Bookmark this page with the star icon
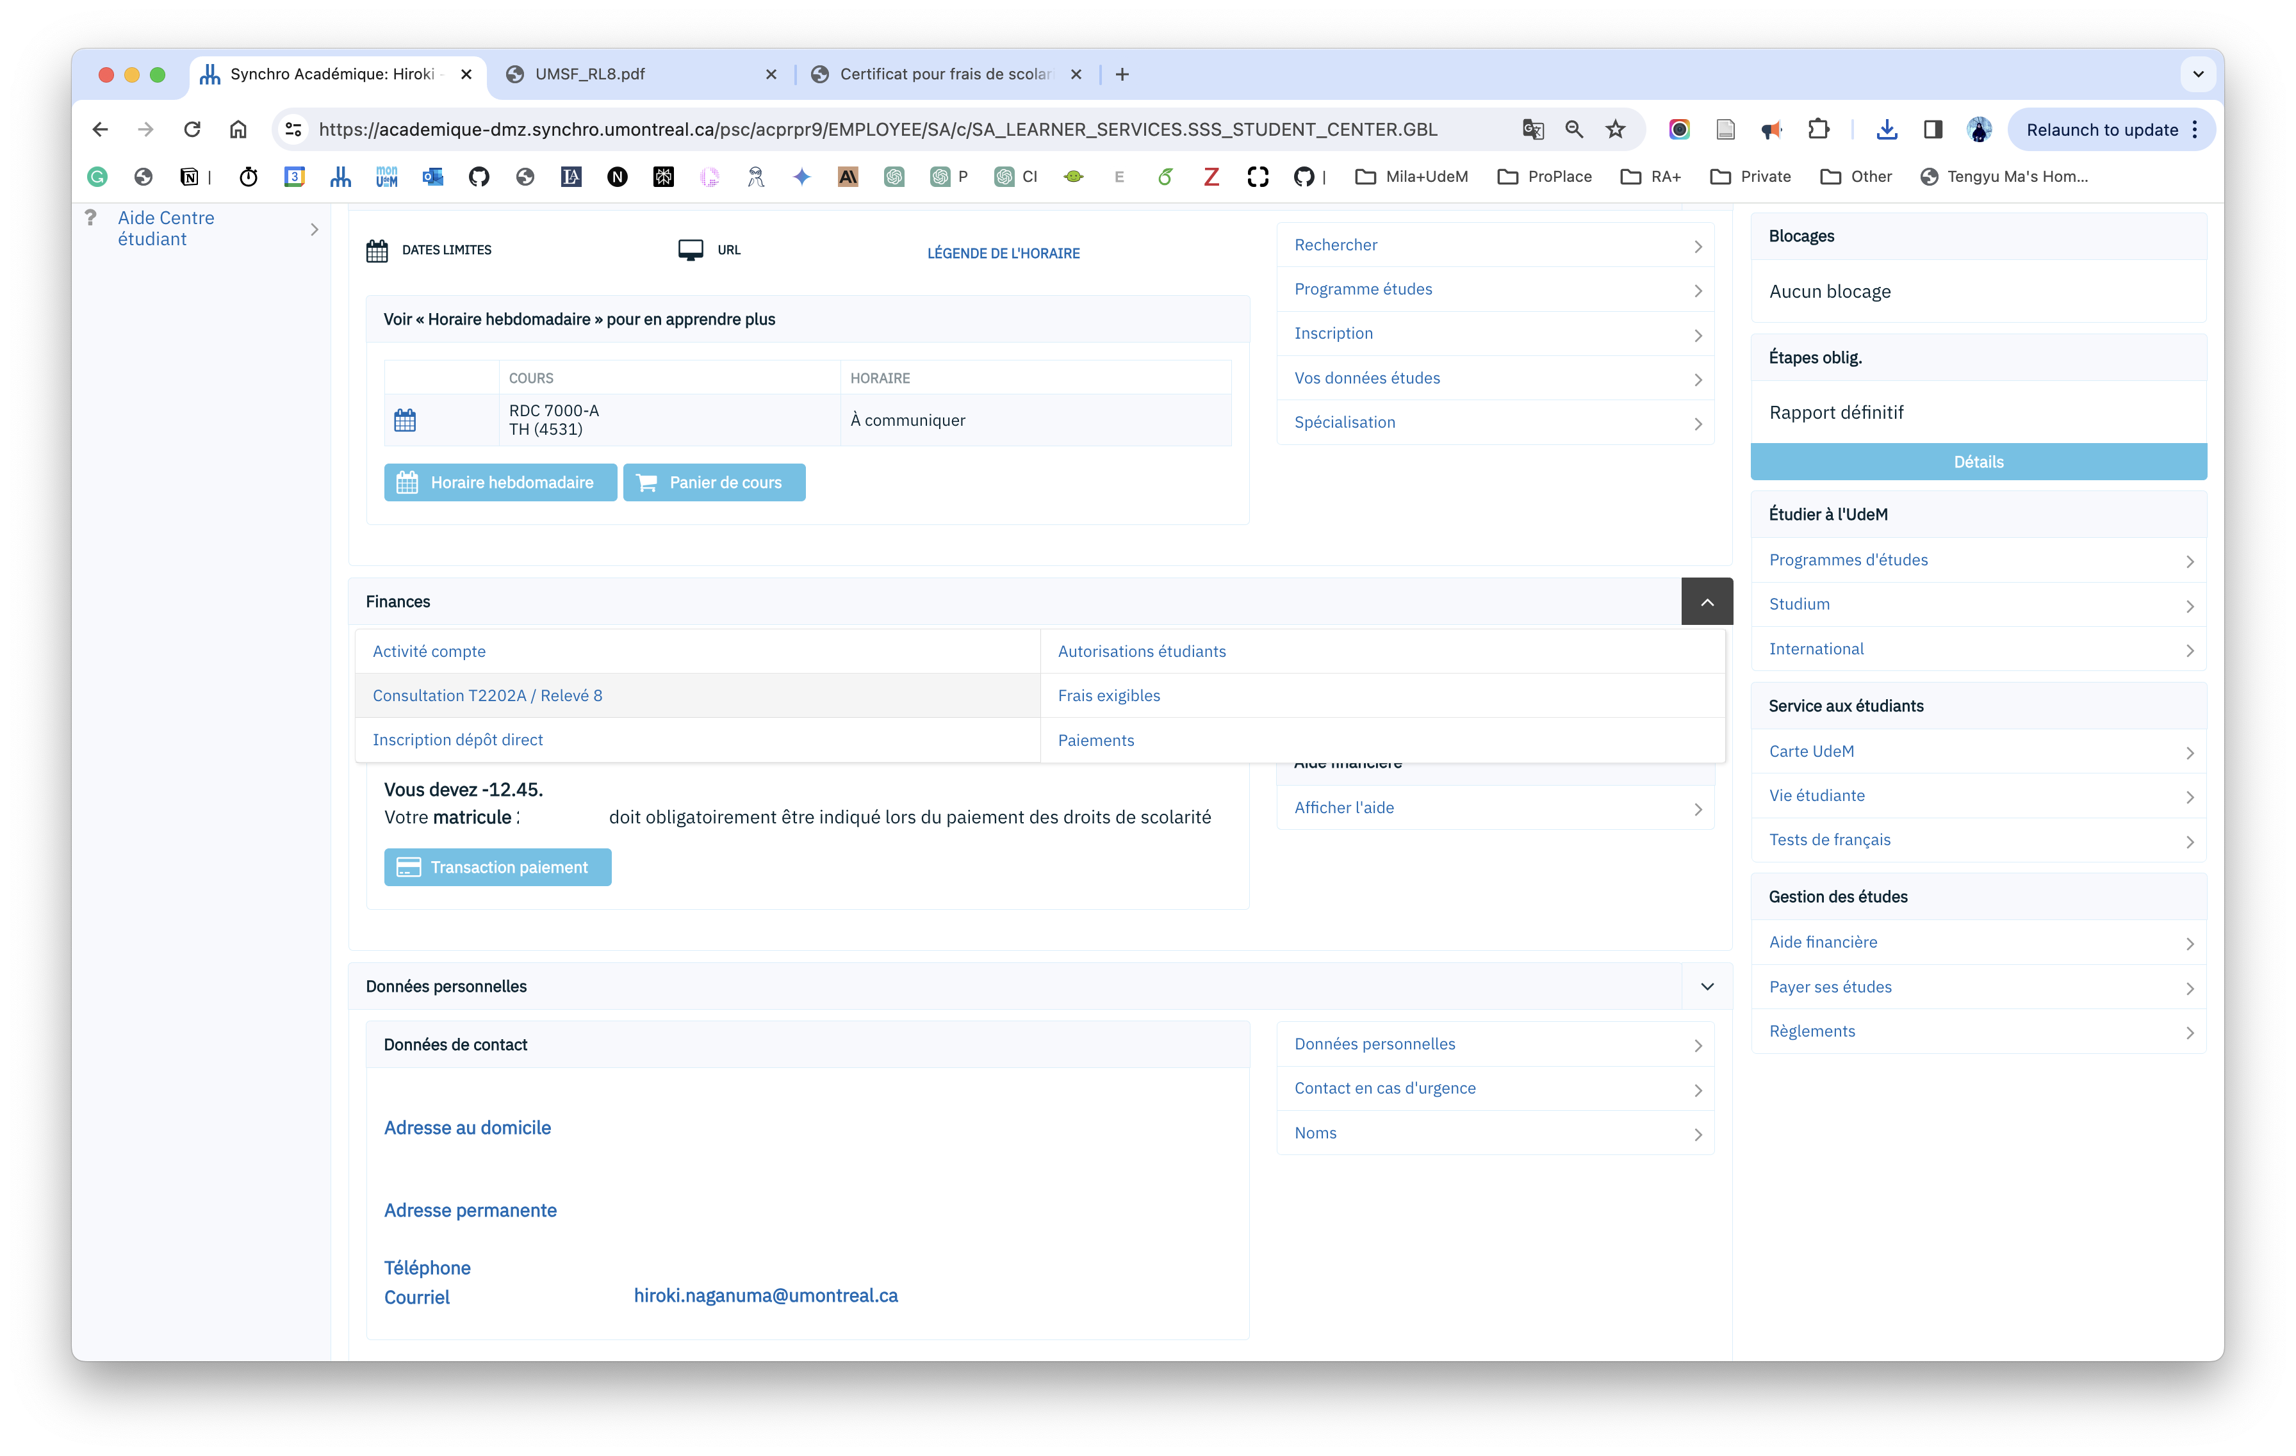Image resolution: width=2296 pixels, height=1456 pixels. (x=1615, y=129)
